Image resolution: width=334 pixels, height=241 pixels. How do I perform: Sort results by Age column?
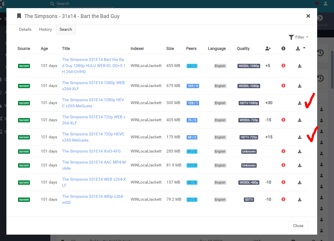[x=44, y=48]
